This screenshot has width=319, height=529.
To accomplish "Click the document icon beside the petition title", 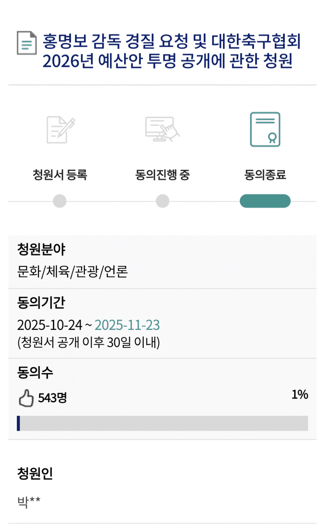I will coord(27,43).
